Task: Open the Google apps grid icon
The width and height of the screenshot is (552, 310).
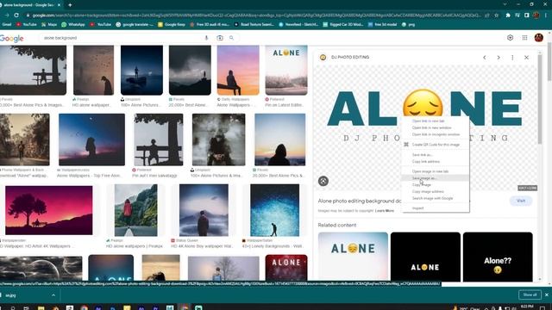Action: coord(524,38)
